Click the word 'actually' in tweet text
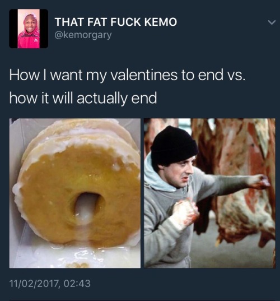Viewport: 280px width, 301px height. [102, 99]
